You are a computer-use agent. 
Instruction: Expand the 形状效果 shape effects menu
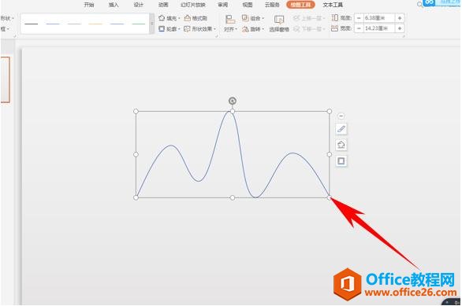[200, 29]
